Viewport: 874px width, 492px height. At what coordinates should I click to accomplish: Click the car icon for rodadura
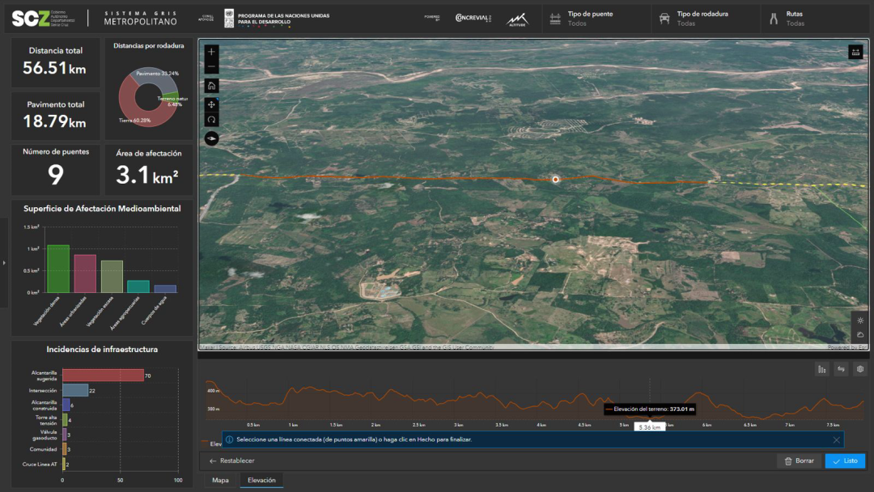664,19
